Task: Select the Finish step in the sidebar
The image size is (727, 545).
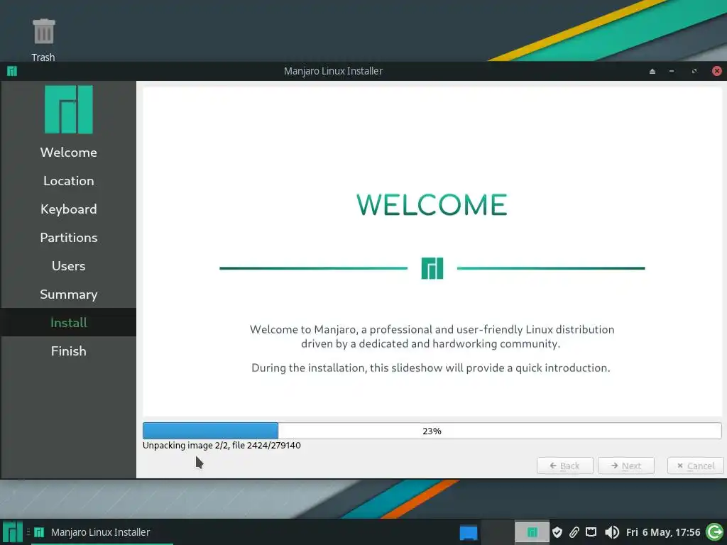Action: [69, 351]
